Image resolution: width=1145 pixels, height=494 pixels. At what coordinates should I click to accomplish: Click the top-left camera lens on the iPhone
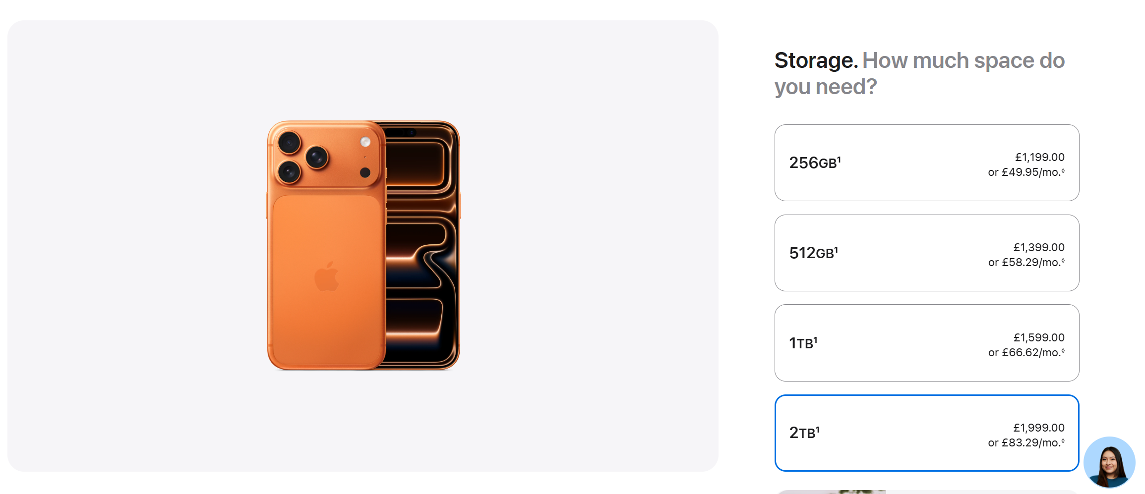pos(289,143)
